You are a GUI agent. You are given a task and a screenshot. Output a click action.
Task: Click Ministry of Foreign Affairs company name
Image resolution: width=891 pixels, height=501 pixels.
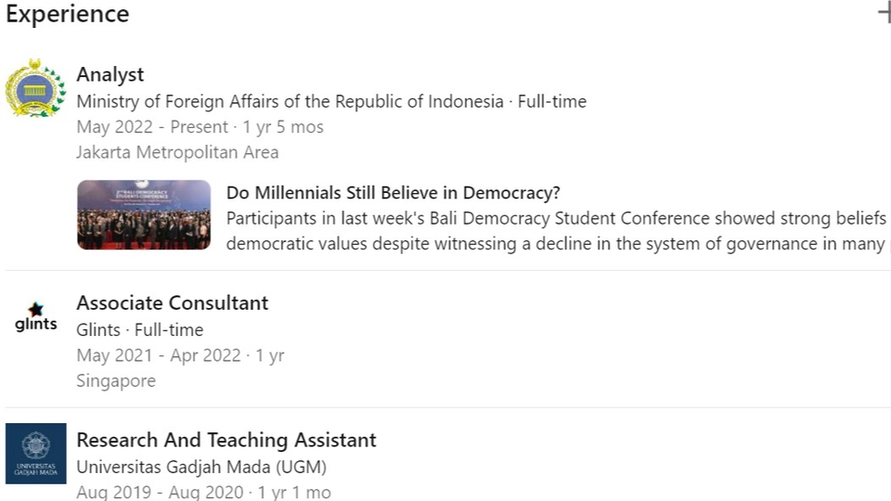[x=290, y=101]
